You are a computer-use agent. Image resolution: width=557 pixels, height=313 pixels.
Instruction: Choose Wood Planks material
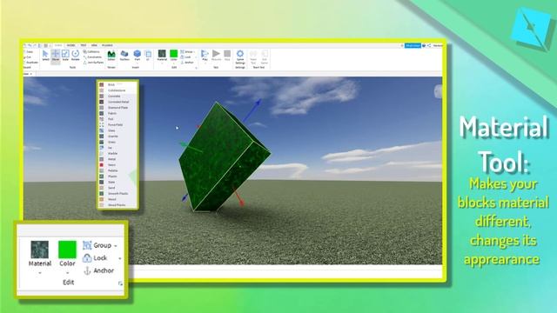(117, 205)
